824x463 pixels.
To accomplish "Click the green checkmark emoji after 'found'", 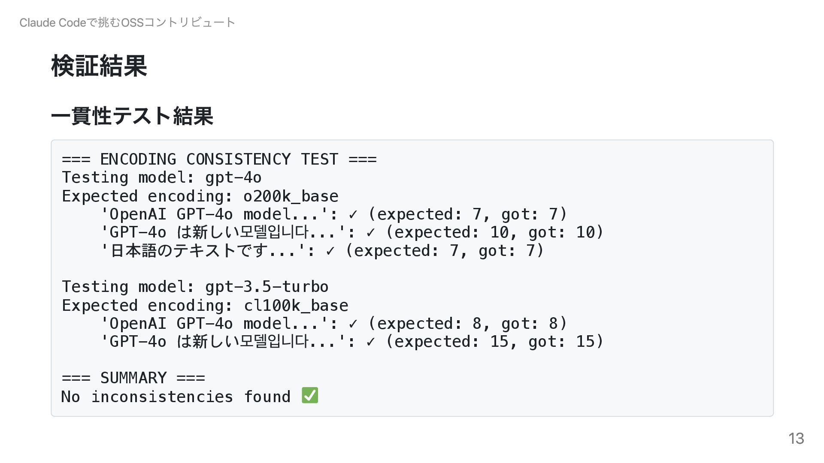I will [310, 395].
